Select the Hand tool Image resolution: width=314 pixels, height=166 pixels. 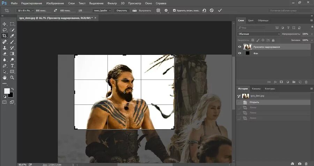click(x=5, y=77)
